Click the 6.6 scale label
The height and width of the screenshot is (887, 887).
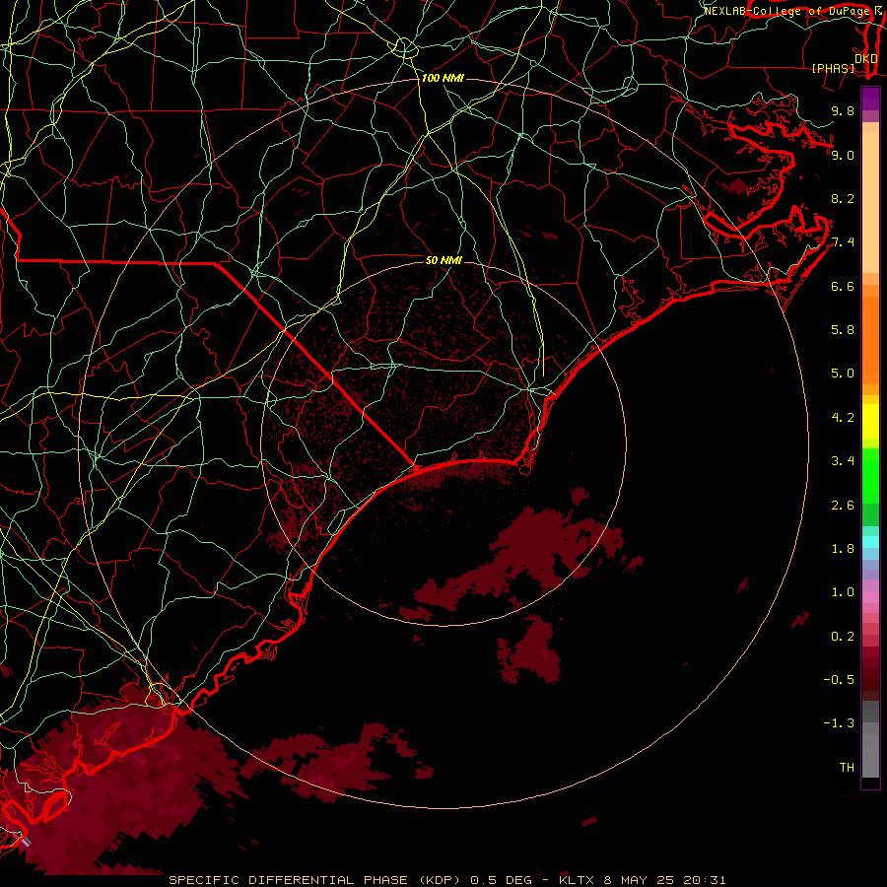click(843, 286)
